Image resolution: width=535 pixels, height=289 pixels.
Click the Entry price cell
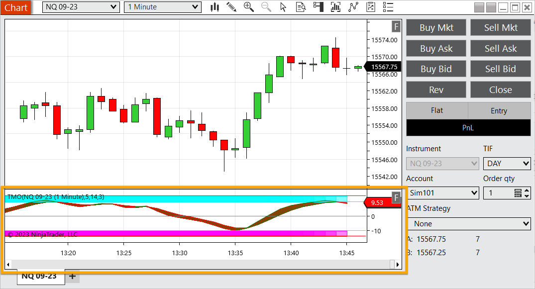499,110
